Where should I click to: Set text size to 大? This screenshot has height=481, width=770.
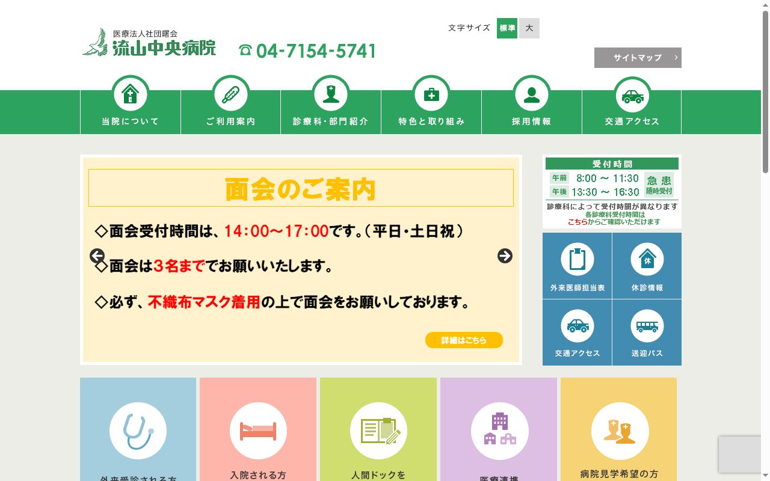point(529,28)
